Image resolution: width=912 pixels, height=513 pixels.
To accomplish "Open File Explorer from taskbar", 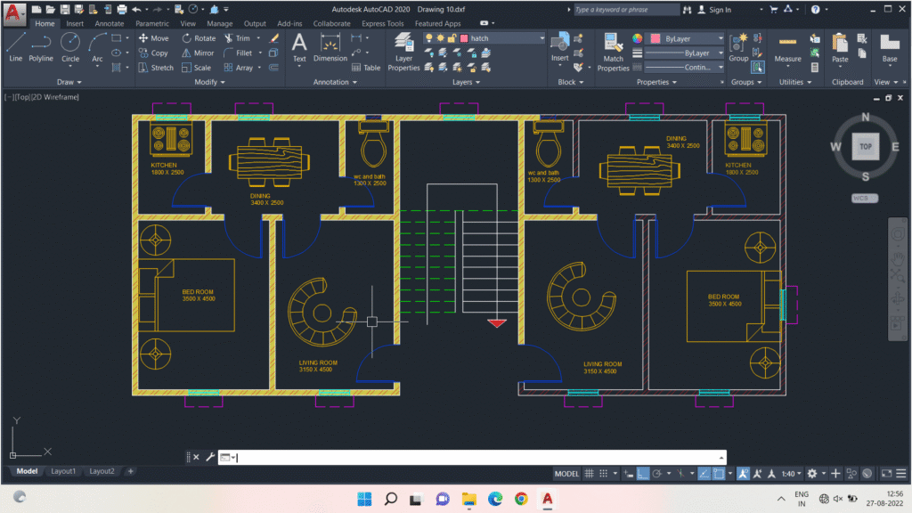I will (x=468, y=499).
